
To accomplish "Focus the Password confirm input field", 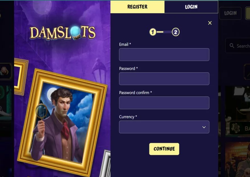I will click(x=164, y=103).
